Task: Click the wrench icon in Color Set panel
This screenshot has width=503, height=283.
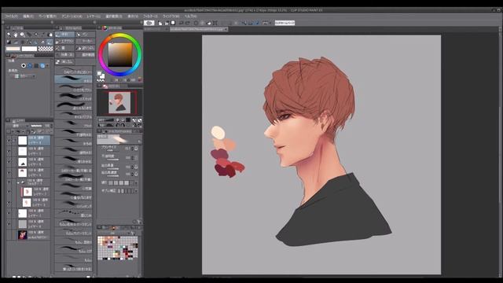Action: pyautogui.click(x=133, y=233)
